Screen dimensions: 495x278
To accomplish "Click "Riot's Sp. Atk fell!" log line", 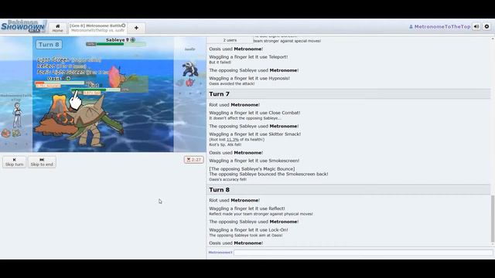I will point(225,144).
